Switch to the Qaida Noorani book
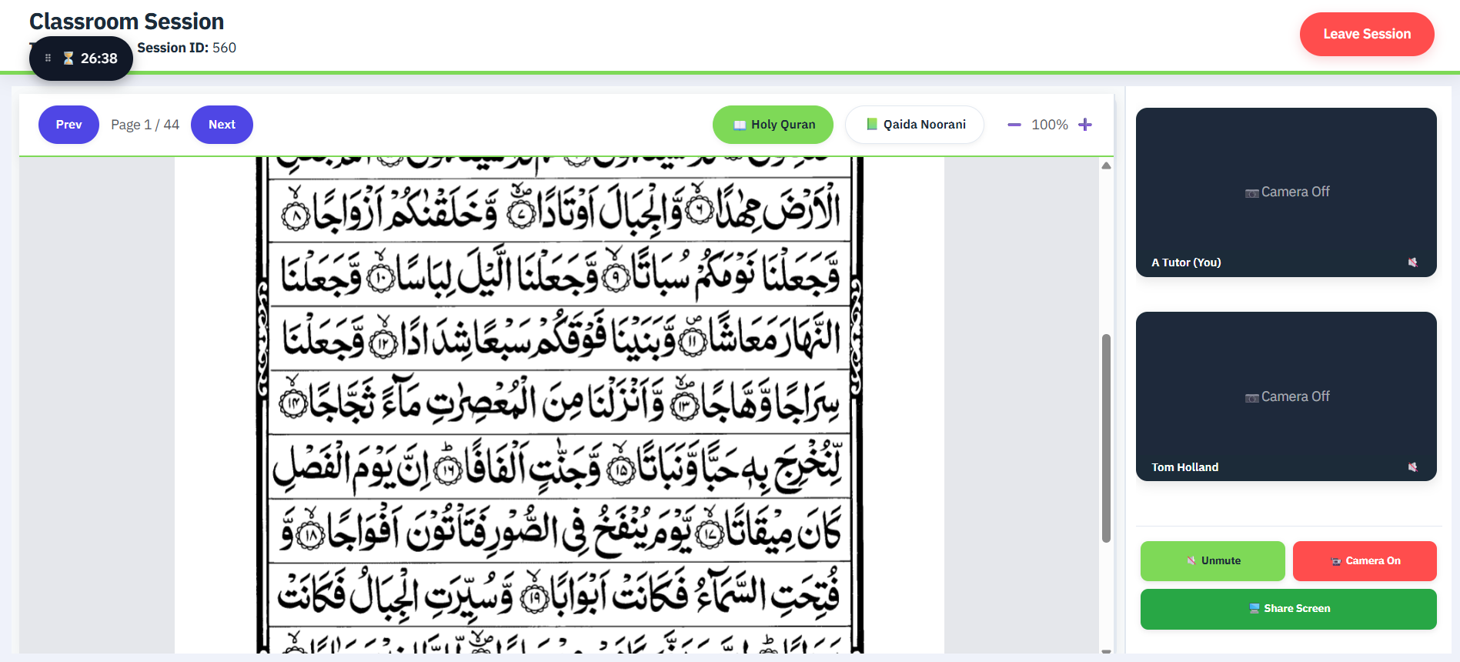 click(914, 125)
